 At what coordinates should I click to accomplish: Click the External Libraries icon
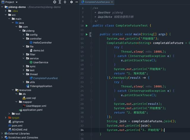tap(6, 133)
